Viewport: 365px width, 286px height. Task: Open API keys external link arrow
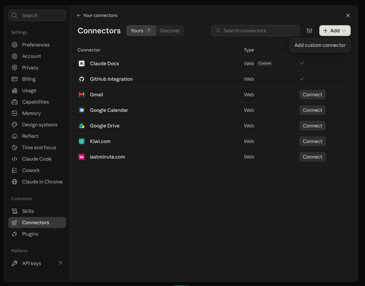(60, 263)
